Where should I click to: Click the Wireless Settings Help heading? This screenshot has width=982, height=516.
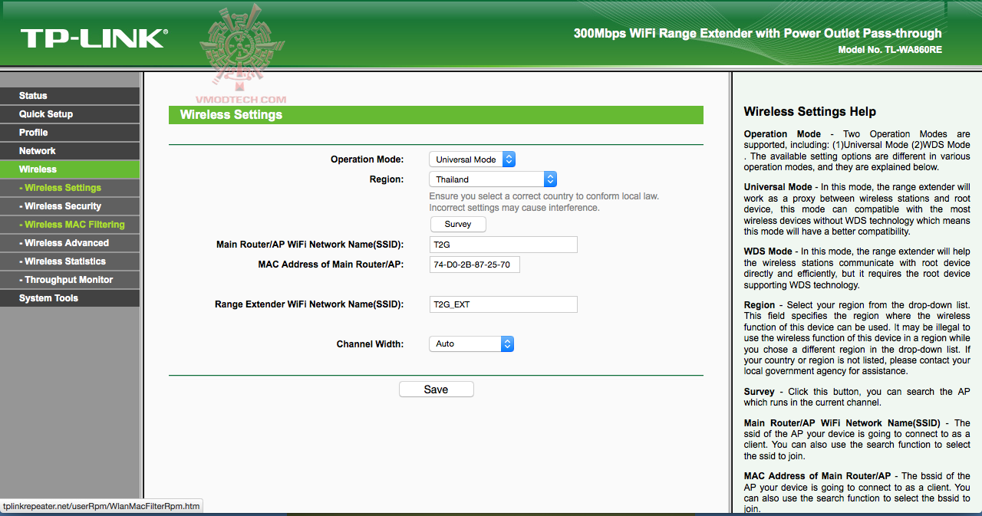(x=810, y=112)
